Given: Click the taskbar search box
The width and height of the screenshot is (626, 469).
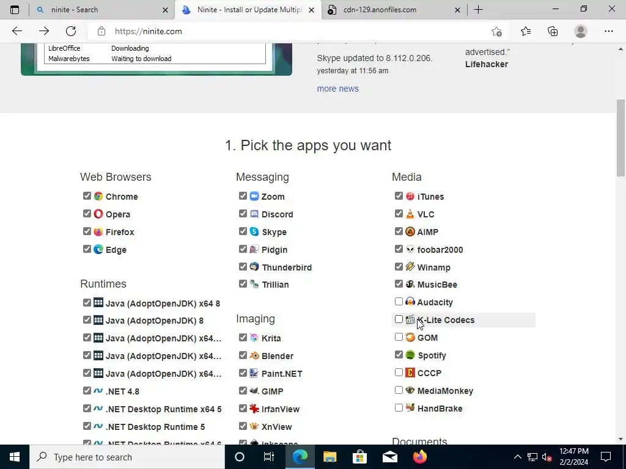Looking at the screenshot, I should pyautogui.click(x=127, y=457).
